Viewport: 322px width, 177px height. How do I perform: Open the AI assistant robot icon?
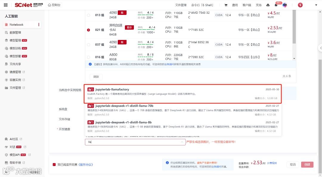285,5
